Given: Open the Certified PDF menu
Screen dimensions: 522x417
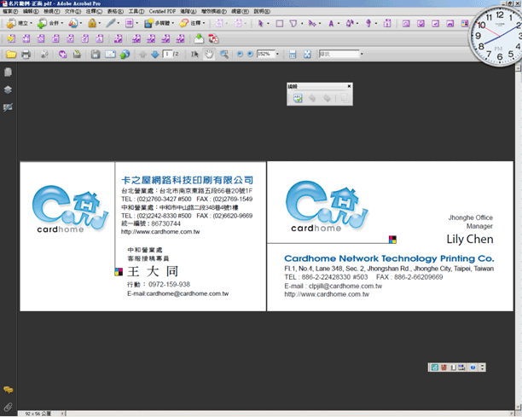Looking at the screenshot, I should pyautogui.click(x=162, y=11).
